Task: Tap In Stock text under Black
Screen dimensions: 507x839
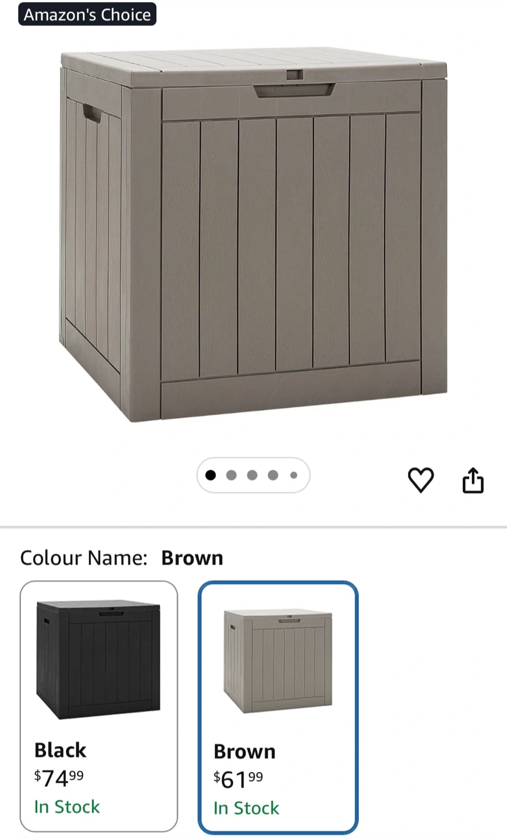Action: click(67, 807)
